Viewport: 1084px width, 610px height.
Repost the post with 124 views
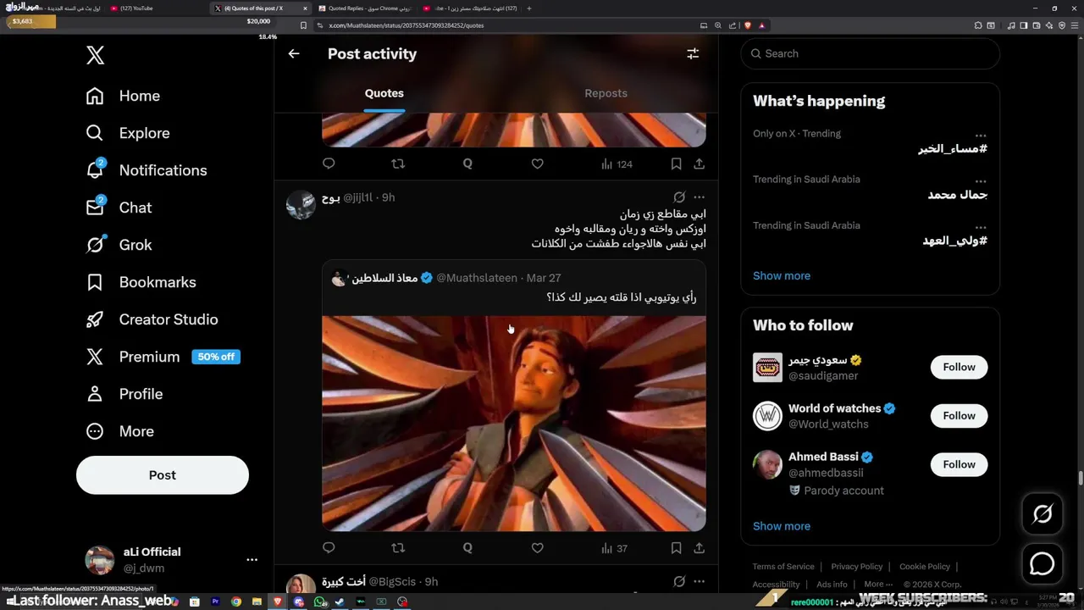tap(398, 164)
